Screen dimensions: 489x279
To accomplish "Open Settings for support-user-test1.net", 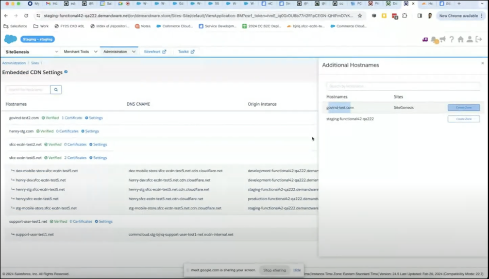I will (x=104, y=222).
